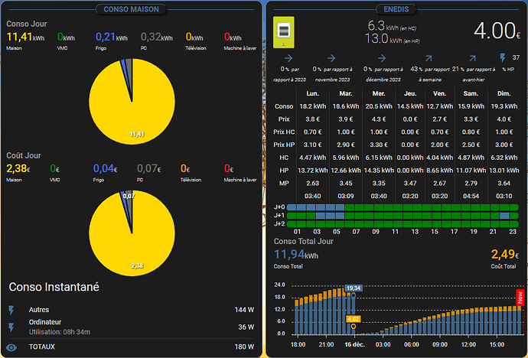Click the up arrow for 43% weekly comparison
The height and width of the screenshot is (358, 528).
tap(427, 57)
